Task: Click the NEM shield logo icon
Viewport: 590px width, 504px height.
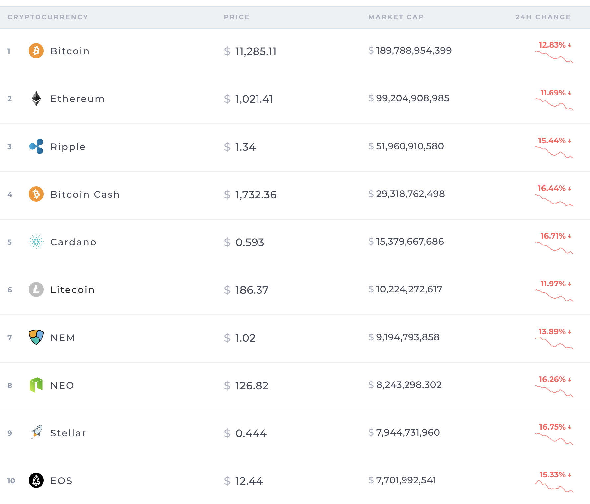Action: (36, 337)
